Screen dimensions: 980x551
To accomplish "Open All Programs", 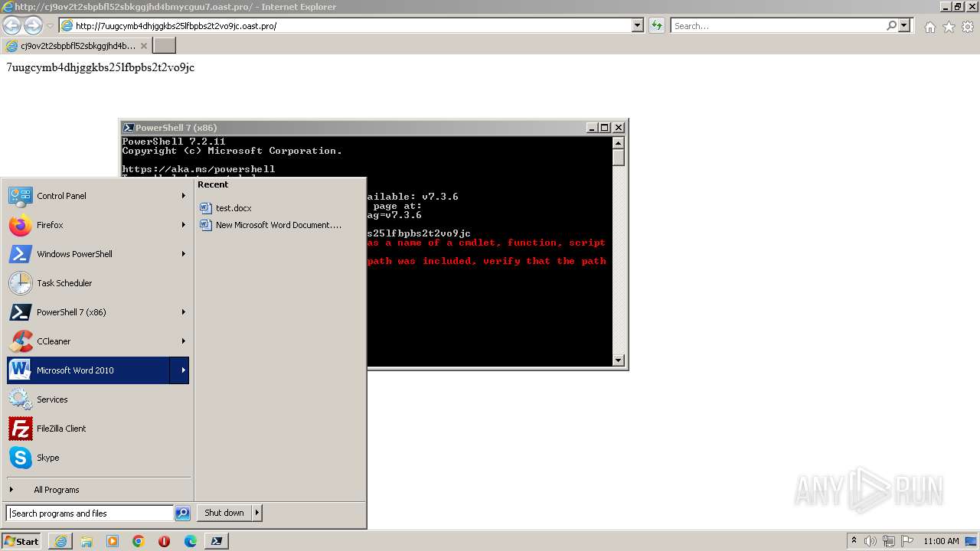I will [56, 490].
